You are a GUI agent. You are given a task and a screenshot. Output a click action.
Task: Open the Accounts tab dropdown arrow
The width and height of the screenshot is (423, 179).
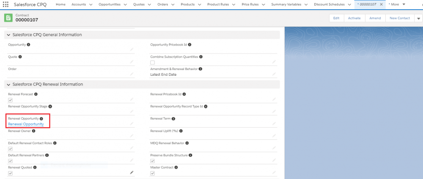(x=91, y=5)
